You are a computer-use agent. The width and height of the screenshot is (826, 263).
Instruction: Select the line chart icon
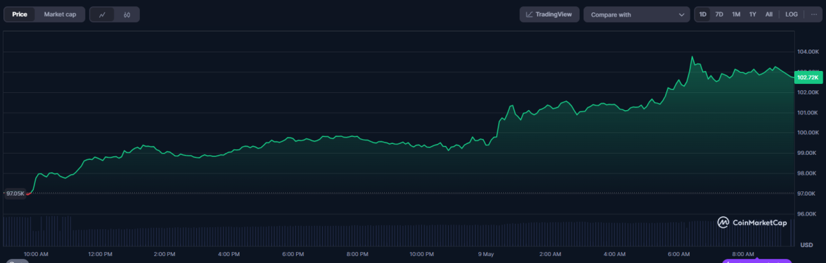coord(102,14)
